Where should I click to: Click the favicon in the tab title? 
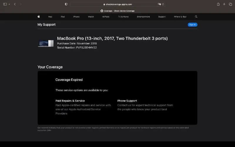[102, 11]
